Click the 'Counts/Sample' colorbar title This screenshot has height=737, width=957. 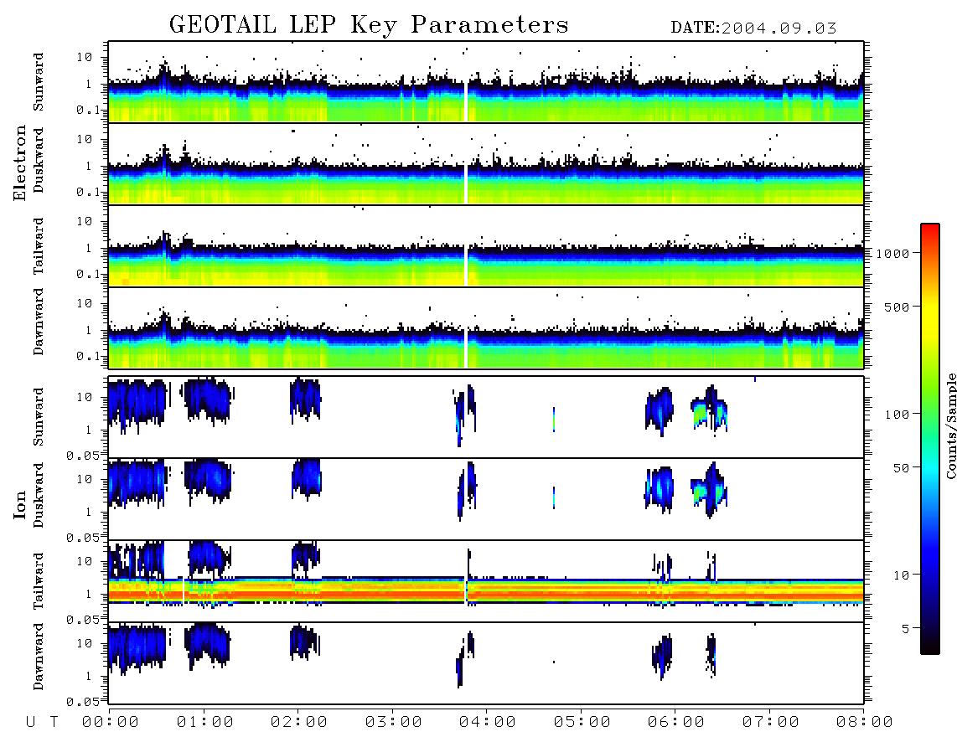pos(950,425)
